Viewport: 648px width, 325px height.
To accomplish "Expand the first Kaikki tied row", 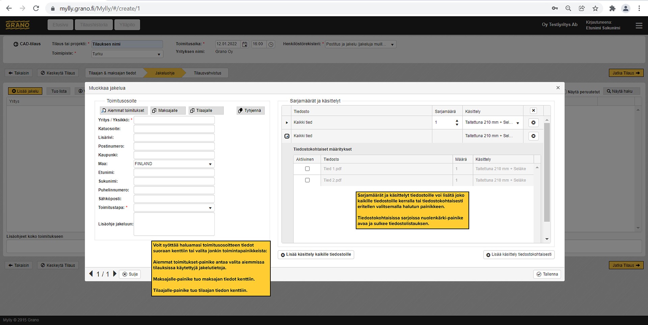I will point(287,123).
